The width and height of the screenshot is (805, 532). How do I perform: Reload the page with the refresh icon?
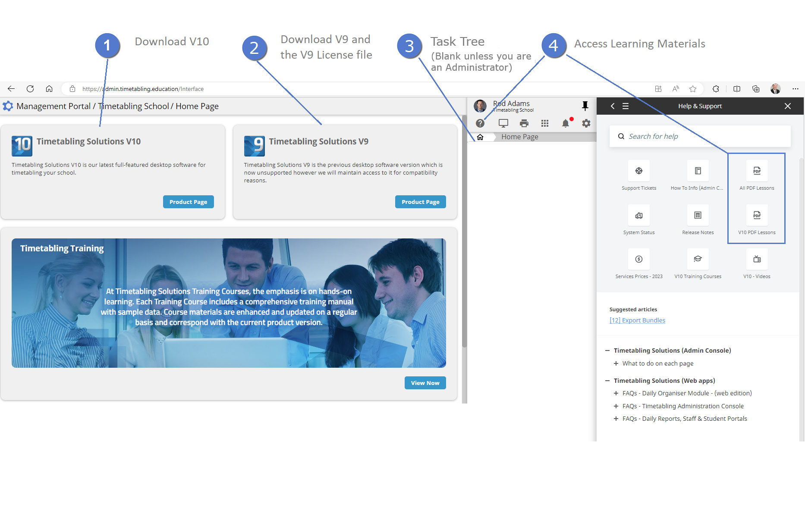30,89
